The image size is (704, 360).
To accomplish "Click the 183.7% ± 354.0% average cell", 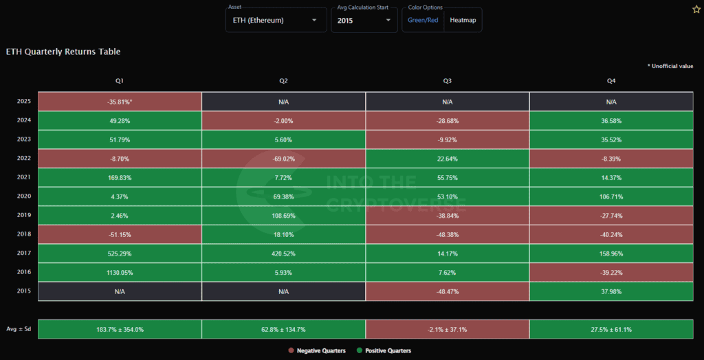I will coord(120,330).
